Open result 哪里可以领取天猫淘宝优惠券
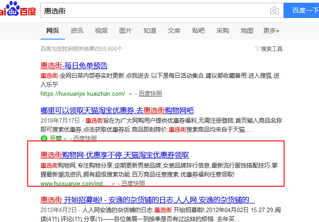 tap(117, 111)
